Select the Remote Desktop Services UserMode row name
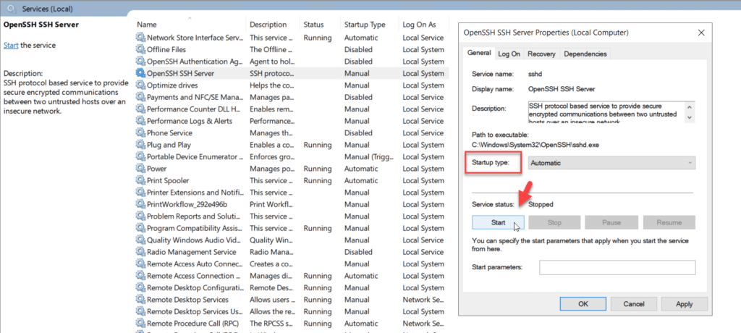Image resolution: width=741 pixels, height=333 pixels. point(194,311)
